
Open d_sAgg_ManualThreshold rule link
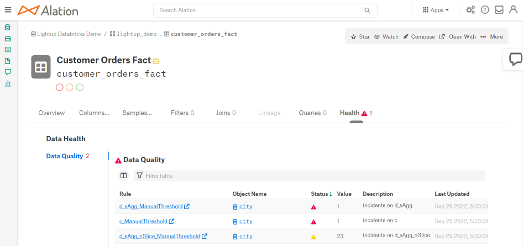[154, 206]
